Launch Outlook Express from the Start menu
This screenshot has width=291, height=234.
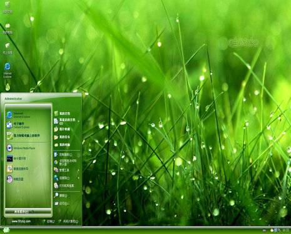point(18,125)
